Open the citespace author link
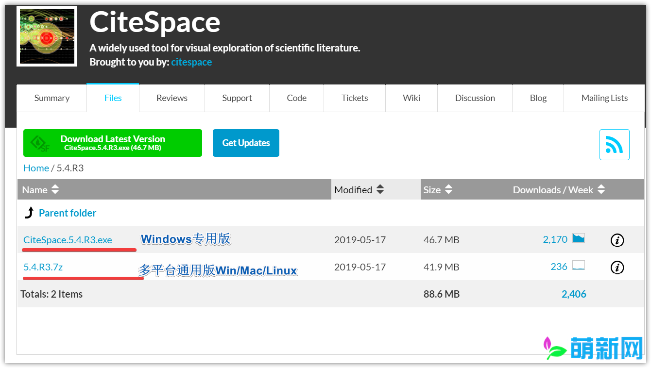Viewport: 651px width, 368px height. coord(191,62)
